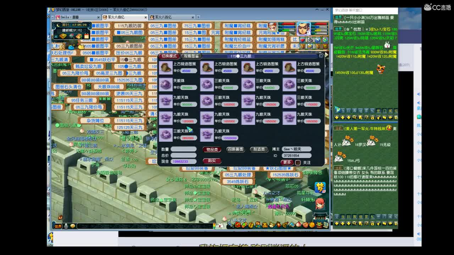454x255 pixels.
Task: Click the 观看图鉴 button
Action: pos(192,56)
